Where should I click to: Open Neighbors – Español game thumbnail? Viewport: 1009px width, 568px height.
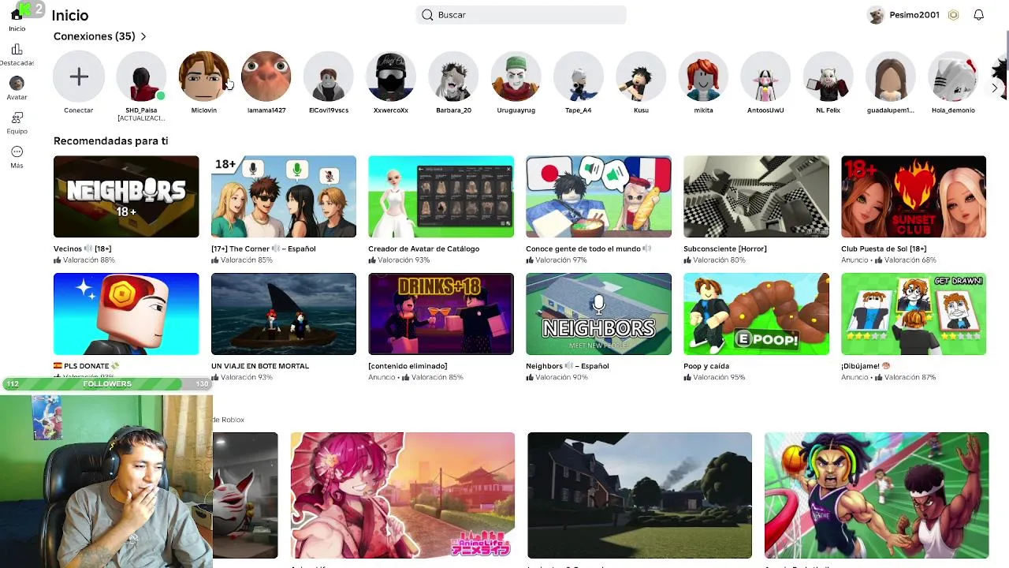(x=599, y=314)
